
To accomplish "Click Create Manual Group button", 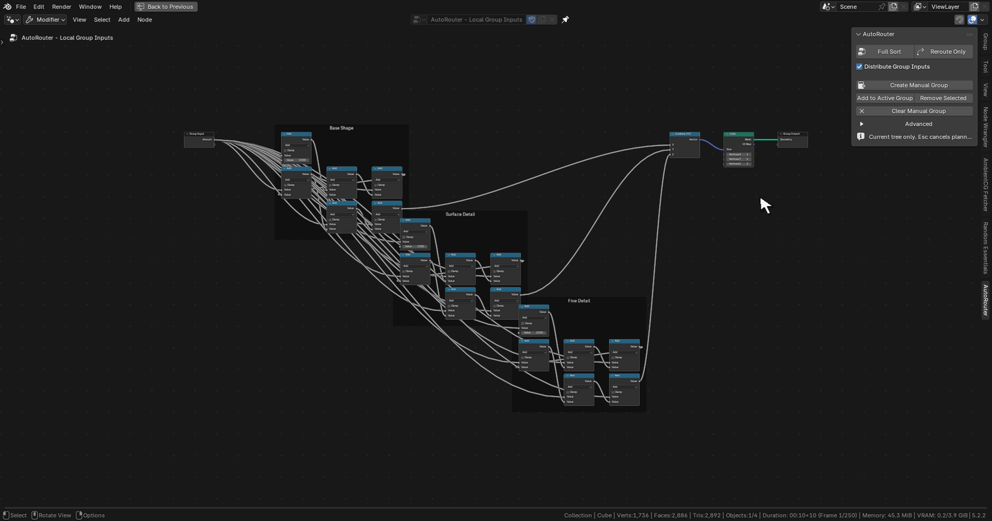I will [914, 85].
